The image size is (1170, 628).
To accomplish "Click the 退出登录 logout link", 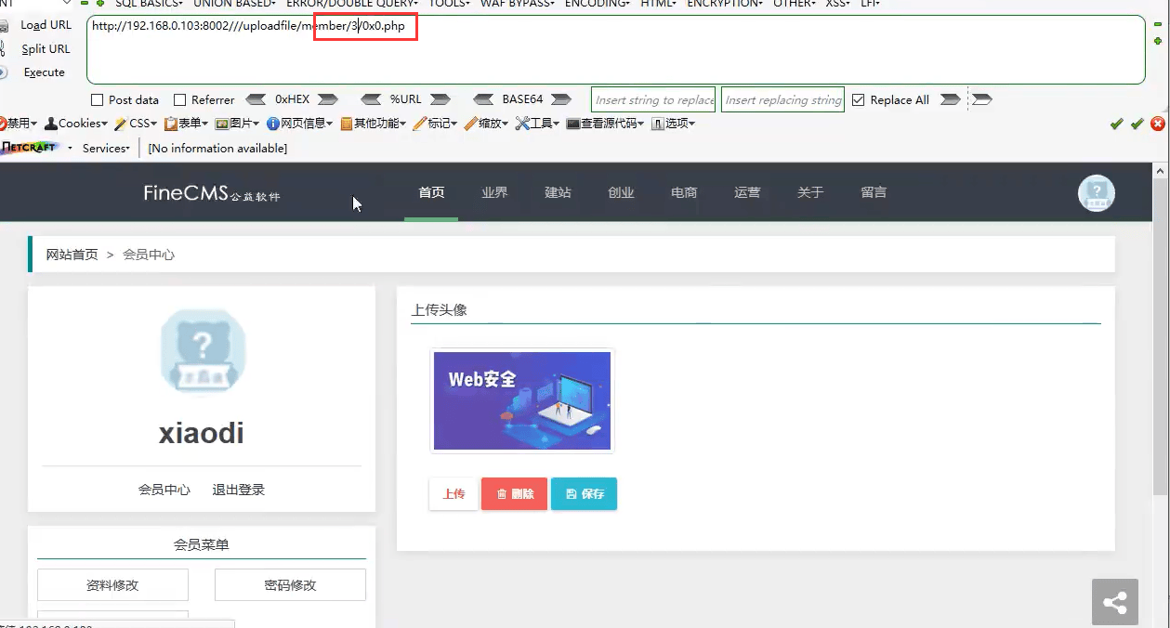I will pyautogui.click(x=239, y=491).
